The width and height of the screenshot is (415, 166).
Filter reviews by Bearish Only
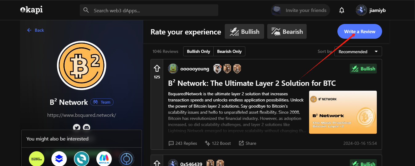(x=229, y=51)
